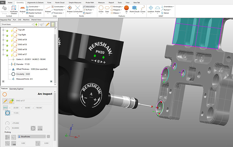The height and width of the screenshot is (147, 233).
Task: Toggle the light bulb for Top Left
Action: [12, 31]
